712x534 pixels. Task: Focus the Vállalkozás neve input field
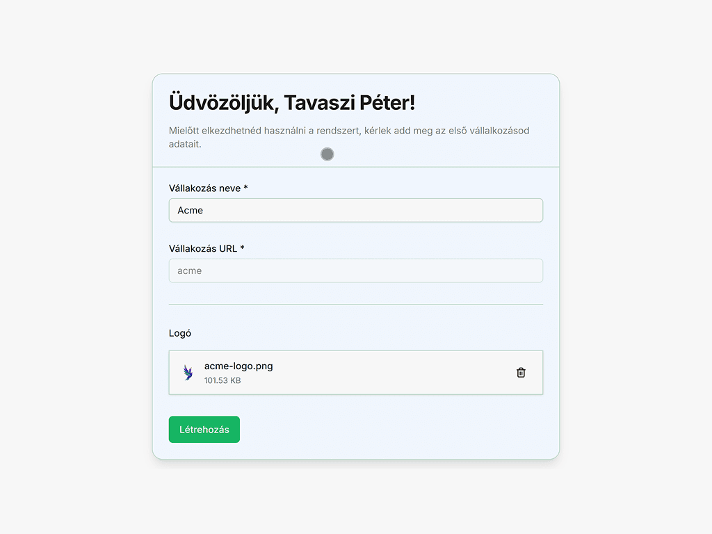tap(355, 210)
